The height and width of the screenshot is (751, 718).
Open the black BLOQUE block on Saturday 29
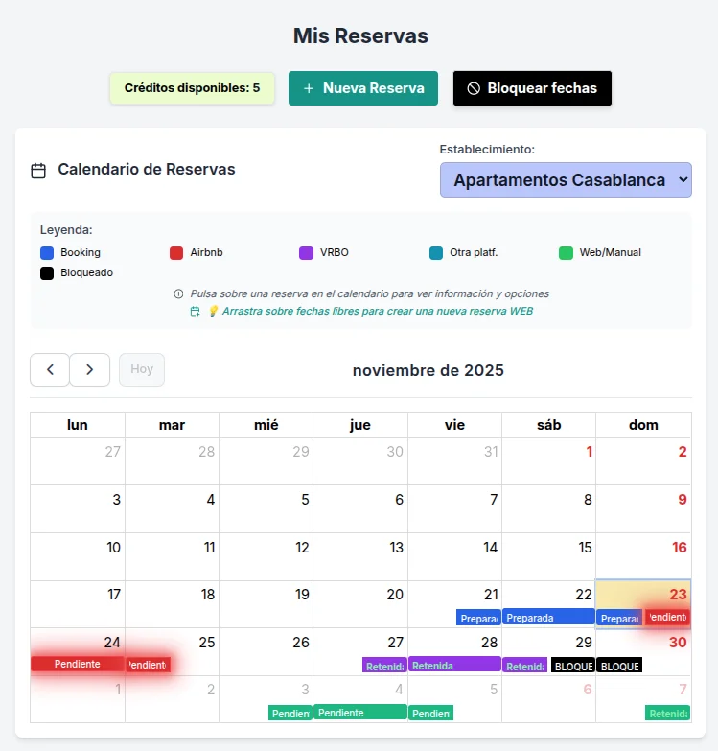(x=573, y=666)
